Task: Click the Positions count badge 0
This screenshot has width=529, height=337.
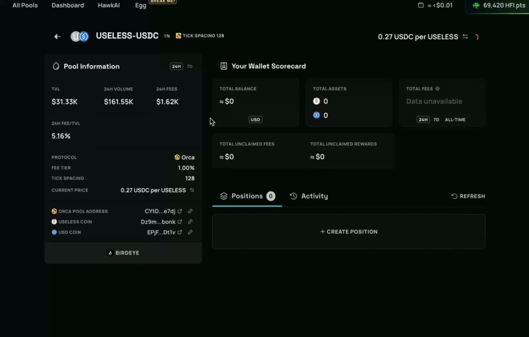Action: tap(271, 196)
